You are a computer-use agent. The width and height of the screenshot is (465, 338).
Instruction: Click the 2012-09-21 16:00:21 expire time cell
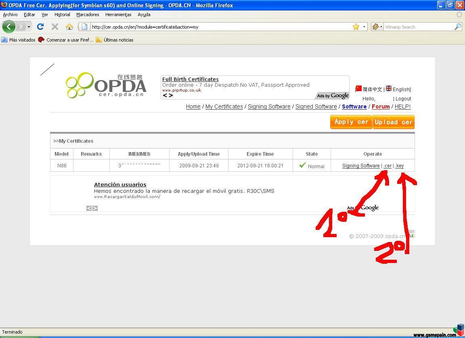[260, 166]
